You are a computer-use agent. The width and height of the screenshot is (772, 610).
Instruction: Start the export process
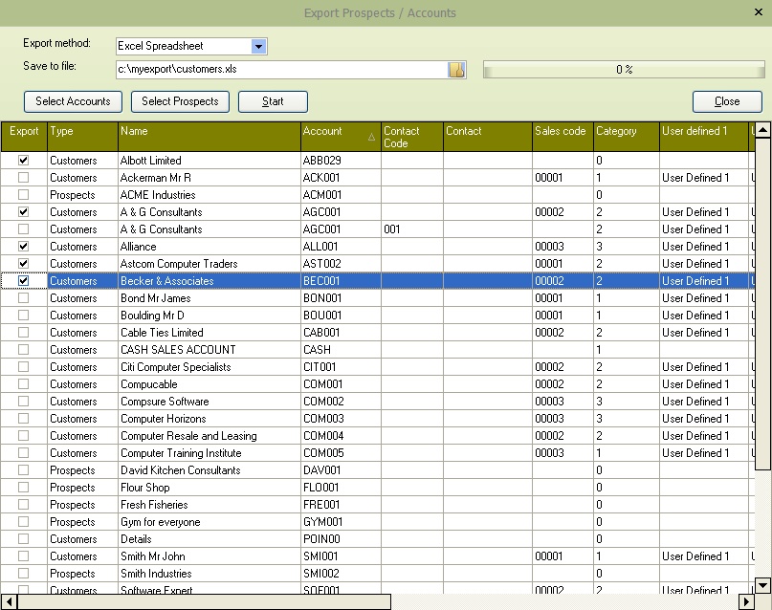[273, 101]
